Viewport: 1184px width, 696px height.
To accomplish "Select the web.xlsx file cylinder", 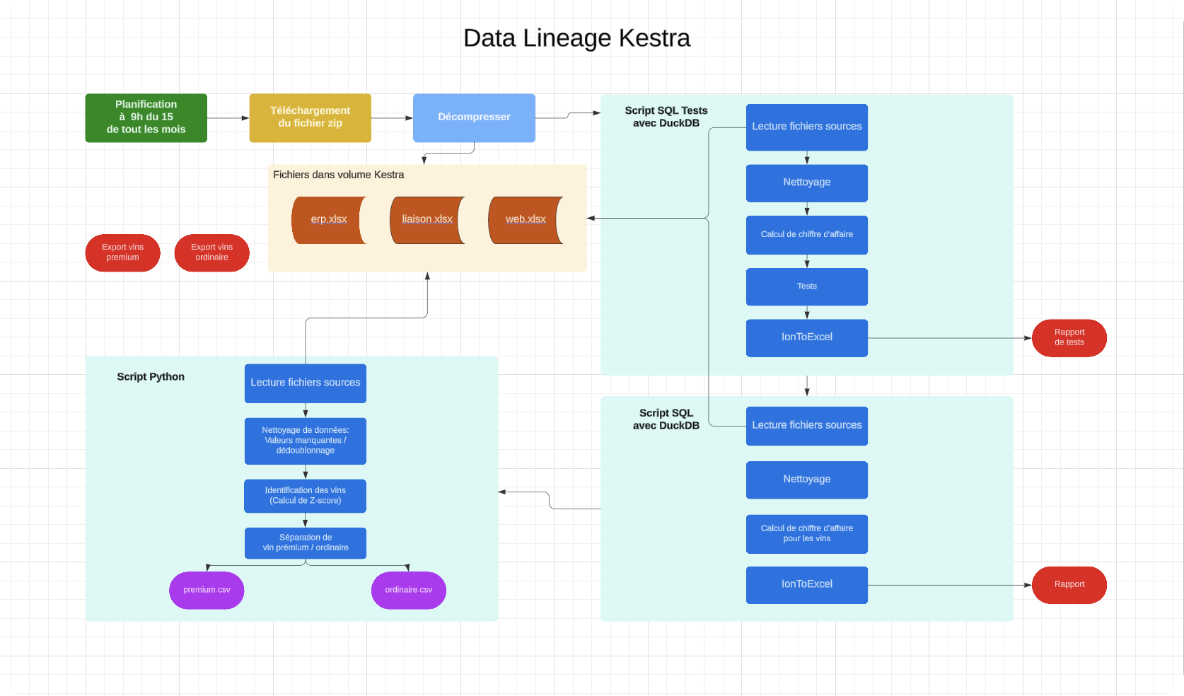I will coord(526,220).
